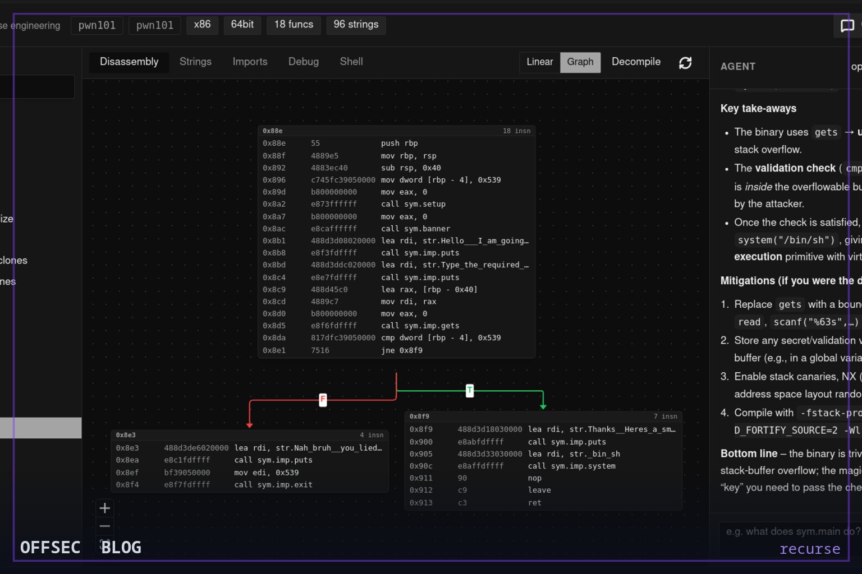This screenshot has height=574, width=862.
Task: Click the AGENT panel title
Action: [x=738, y=67]
